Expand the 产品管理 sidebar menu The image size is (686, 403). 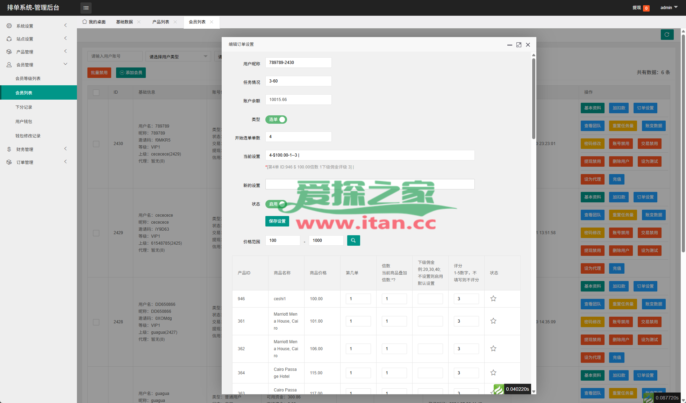[65, 51]
